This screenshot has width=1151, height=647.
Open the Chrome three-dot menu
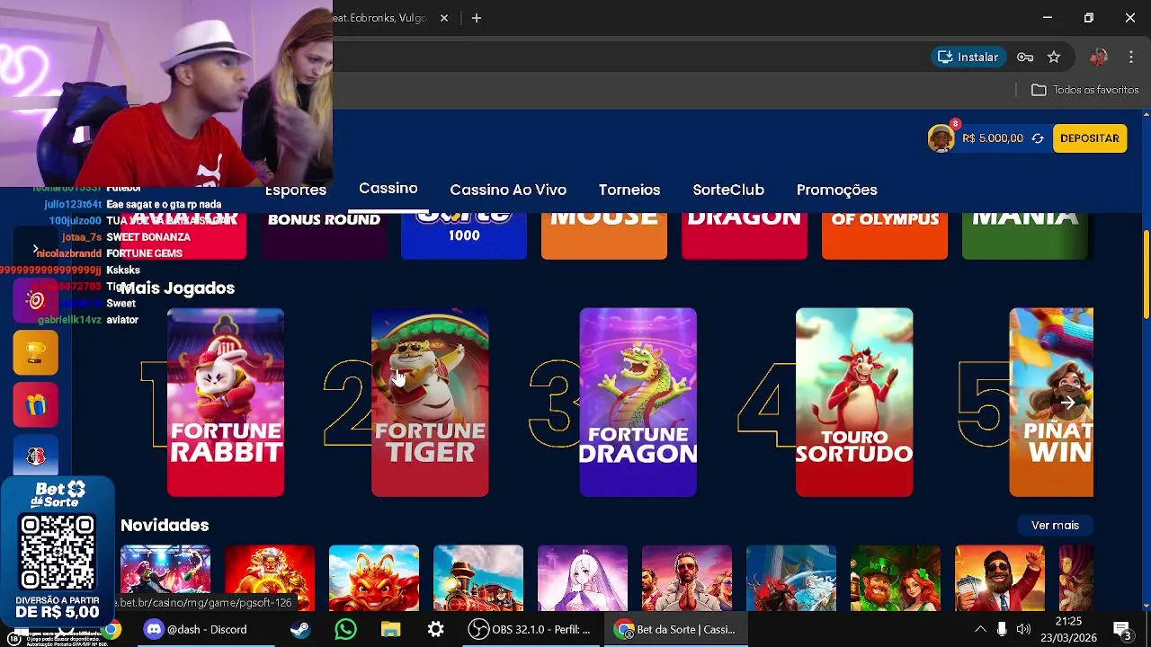pyautogui.click(x=1131, y=57)
